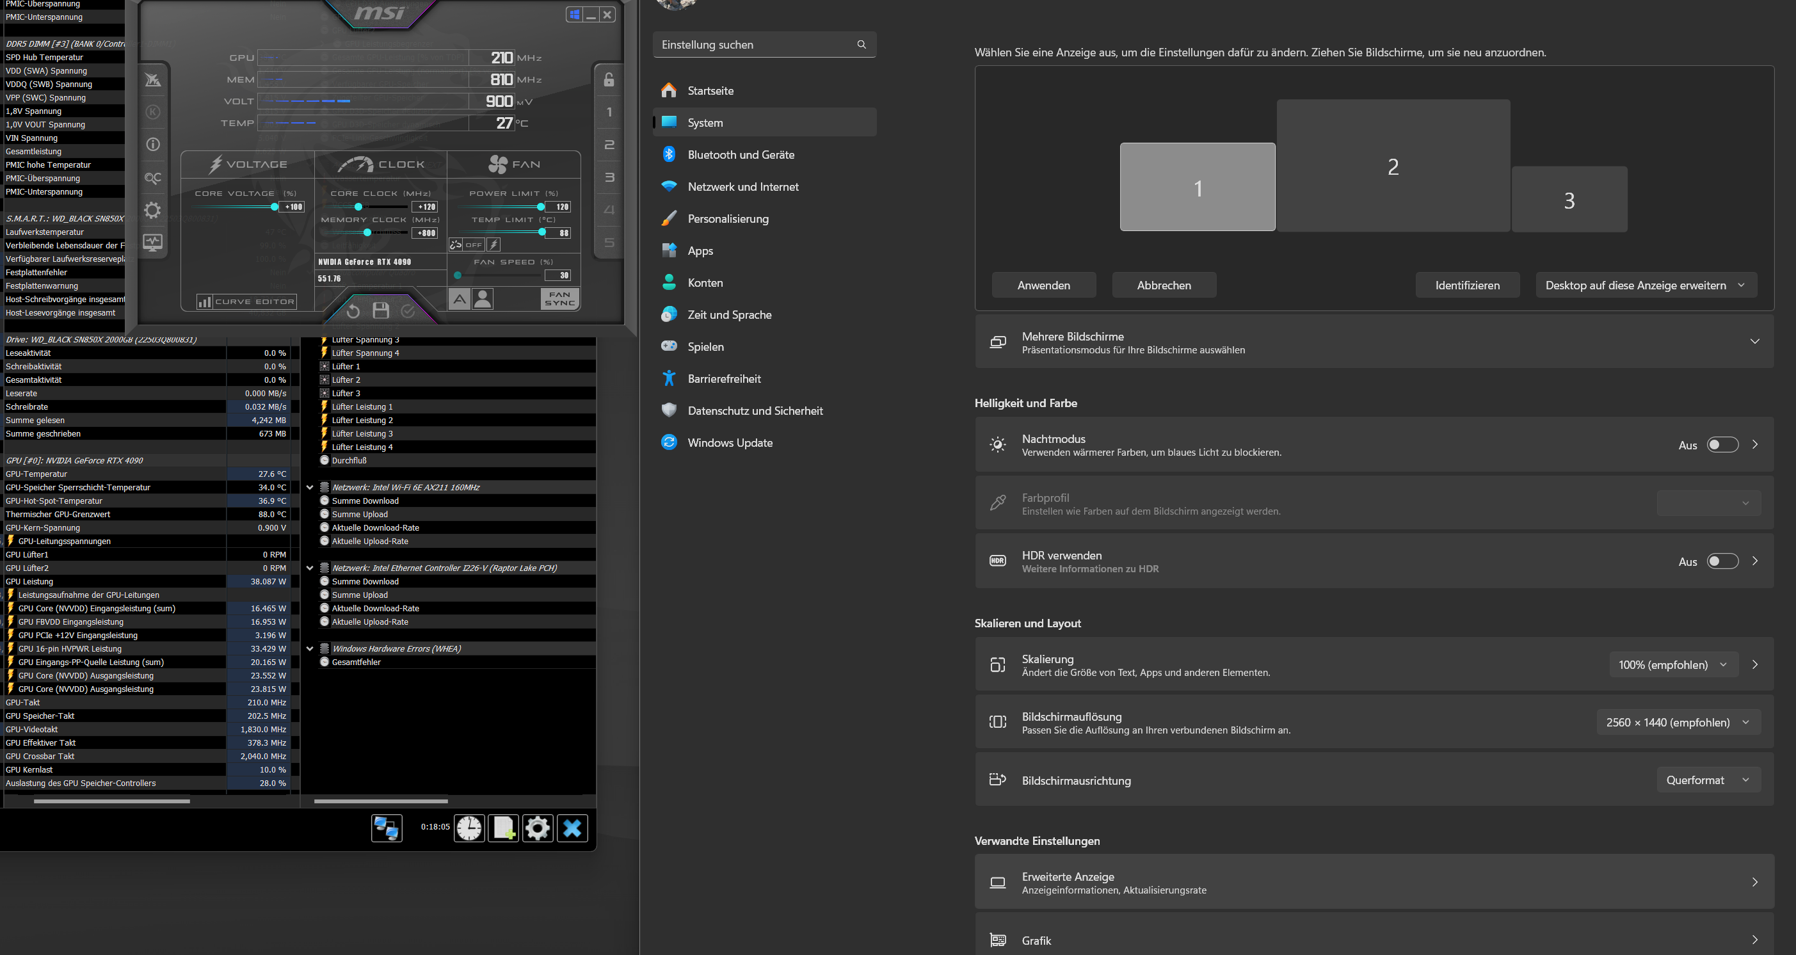The height and width of the screenshot is (955, 1796).
Task: Click the Afterburner save profile floppy icon
Action: tap(381, 311)
